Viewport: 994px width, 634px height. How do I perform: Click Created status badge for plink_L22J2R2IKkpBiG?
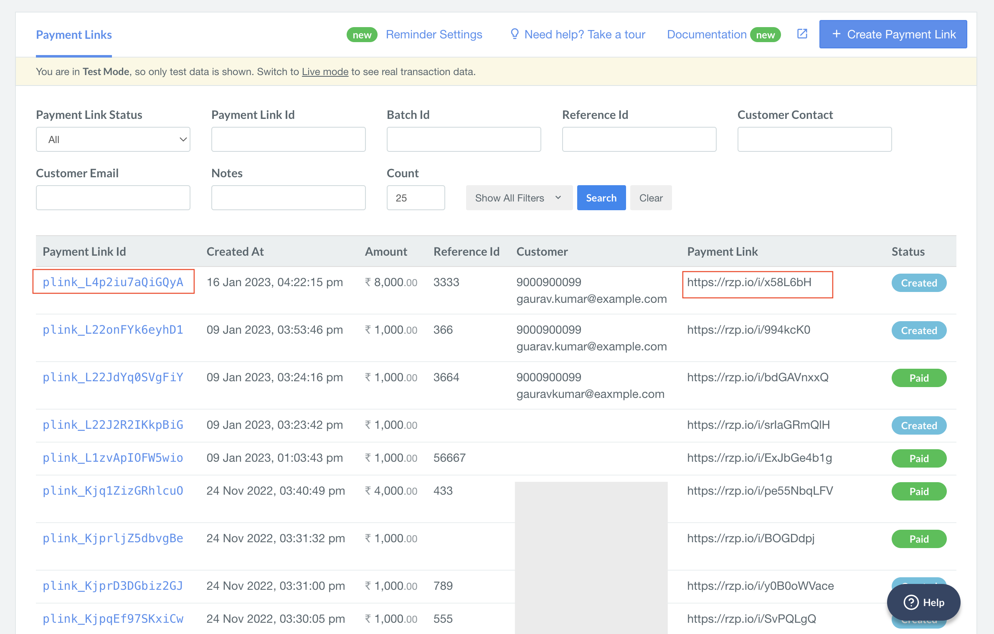pyautogui.click(x=919, y=425)
